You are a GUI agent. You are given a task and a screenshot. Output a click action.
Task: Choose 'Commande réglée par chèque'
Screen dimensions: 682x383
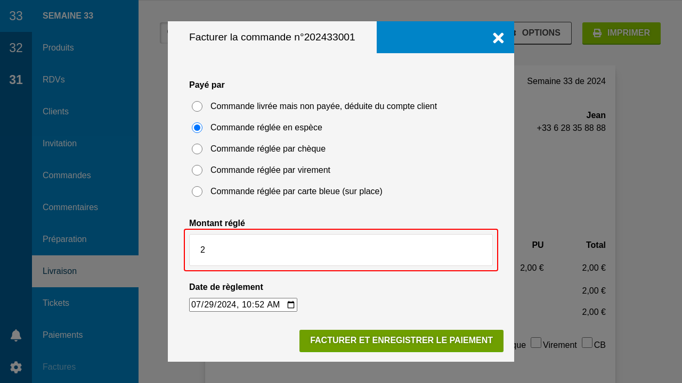197,149
